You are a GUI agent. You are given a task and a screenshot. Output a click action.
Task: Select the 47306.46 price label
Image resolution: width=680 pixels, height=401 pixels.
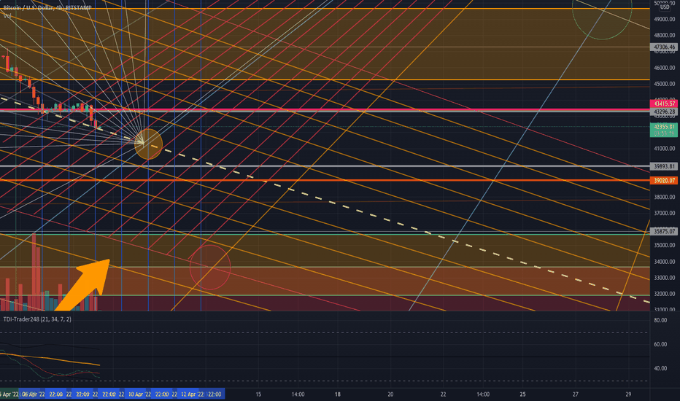pyautogui.click(x=664, y=47)
